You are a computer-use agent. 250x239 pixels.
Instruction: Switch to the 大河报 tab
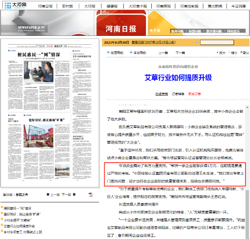pos(90,6)
